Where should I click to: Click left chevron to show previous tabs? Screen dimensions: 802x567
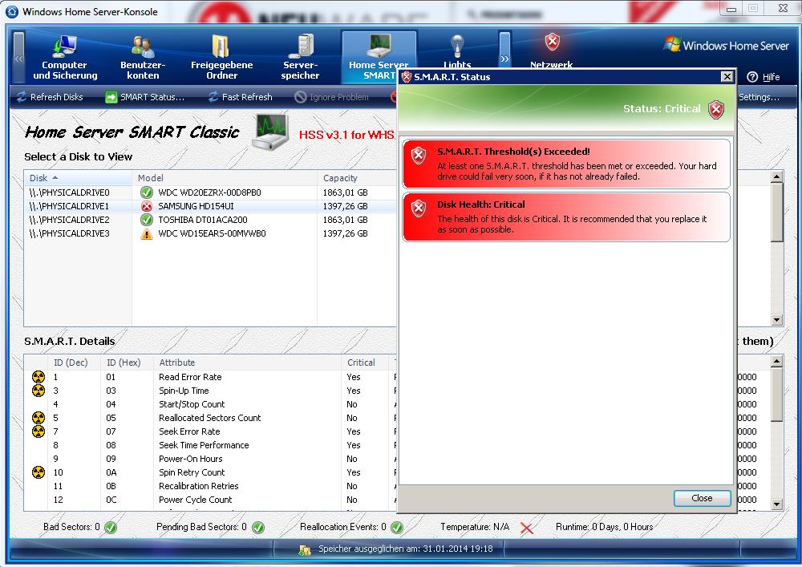pos(19,57)
